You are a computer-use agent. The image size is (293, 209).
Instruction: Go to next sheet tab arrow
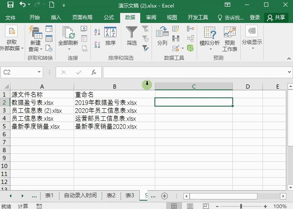coord(23,196)
